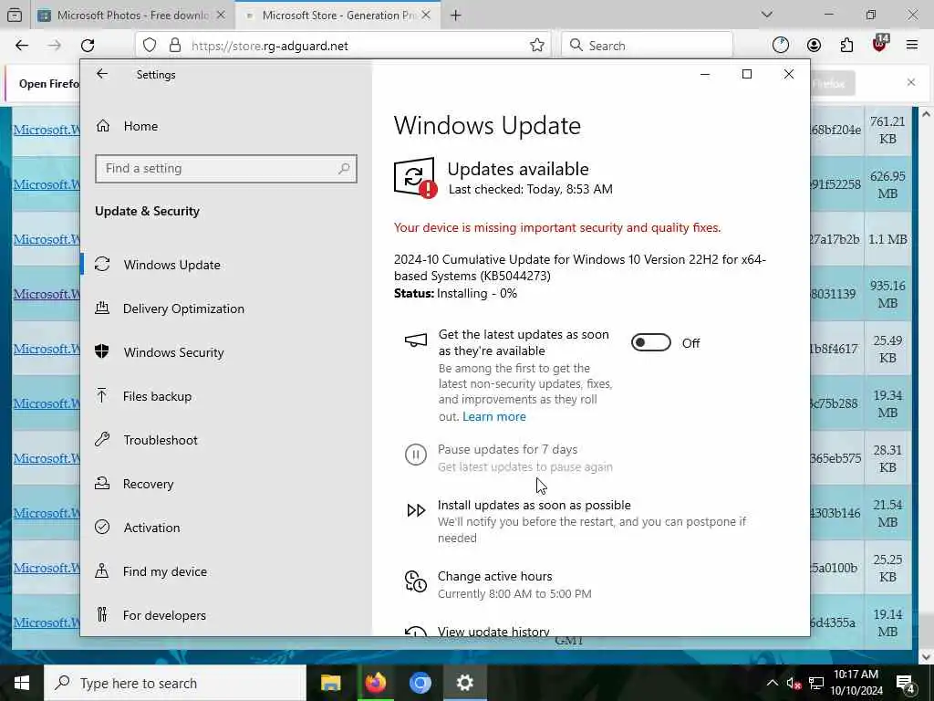Click the Windows Security shield icon
Screen dimensions: 934x701
102,351
